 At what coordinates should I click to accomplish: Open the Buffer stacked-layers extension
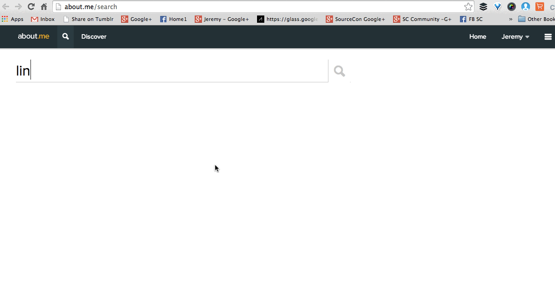pos(483,6)
